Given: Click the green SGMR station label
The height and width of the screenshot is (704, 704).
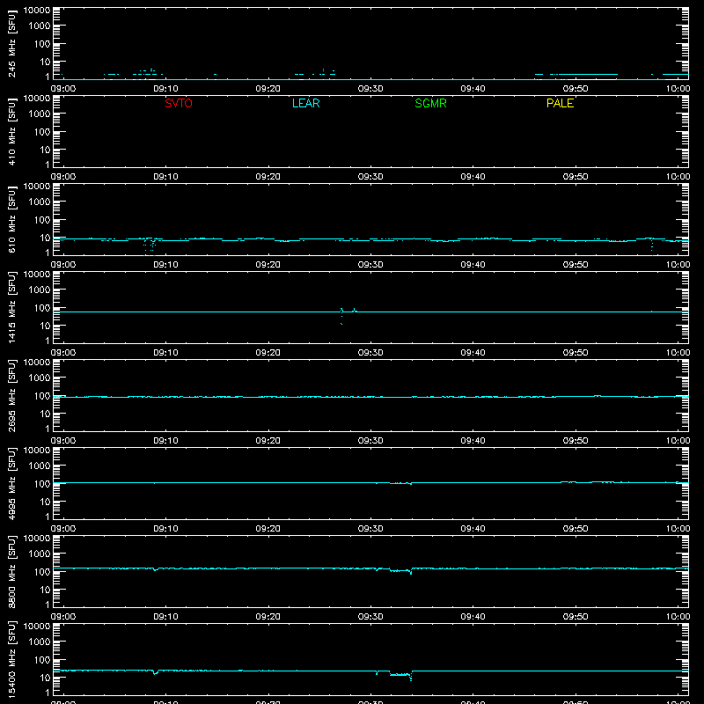Looking at the screenshot, I should [430, 103].
